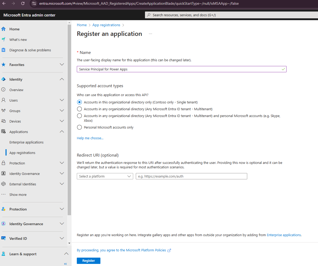Click the Home breadcrumb link
318x266 pixels.
click(82, 25)
